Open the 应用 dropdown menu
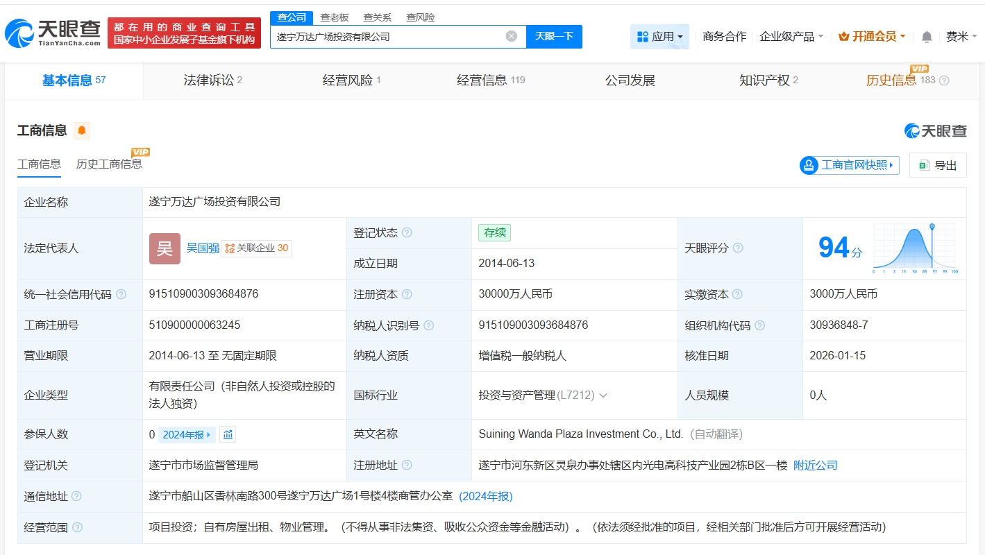 coord(659,37)
